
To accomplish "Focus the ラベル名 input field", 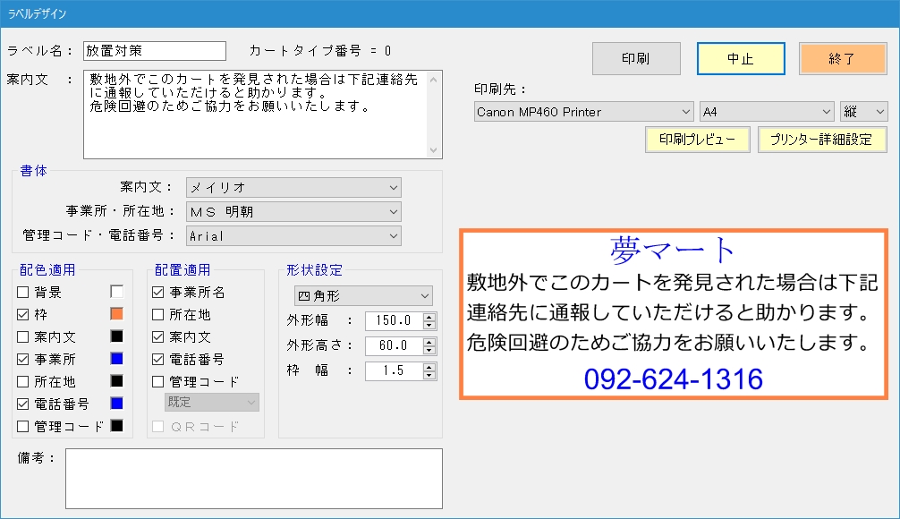I will tap(155, 50).
